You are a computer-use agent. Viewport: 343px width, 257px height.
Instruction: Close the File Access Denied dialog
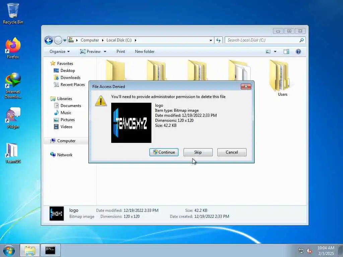click(x=246, y=87)
